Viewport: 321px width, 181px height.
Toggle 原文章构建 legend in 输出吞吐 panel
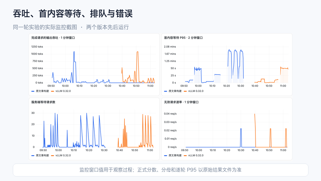pyautogui.click(x=40, y=91)
